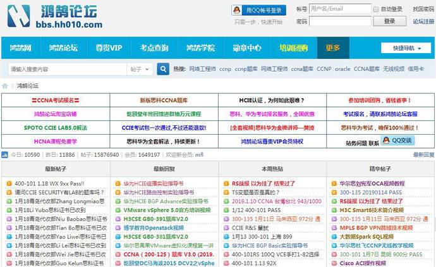Click the 最新回复 link at right

coord(423,154)
